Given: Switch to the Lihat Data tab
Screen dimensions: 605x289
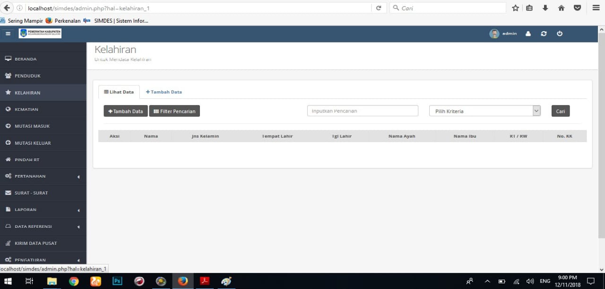Looking at the screenshot, I should pos(119,92).
